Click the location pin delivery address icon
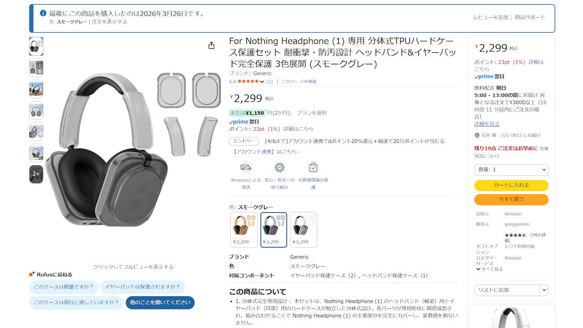Screen dimensions: 583x328 click(x=477, y=135)
